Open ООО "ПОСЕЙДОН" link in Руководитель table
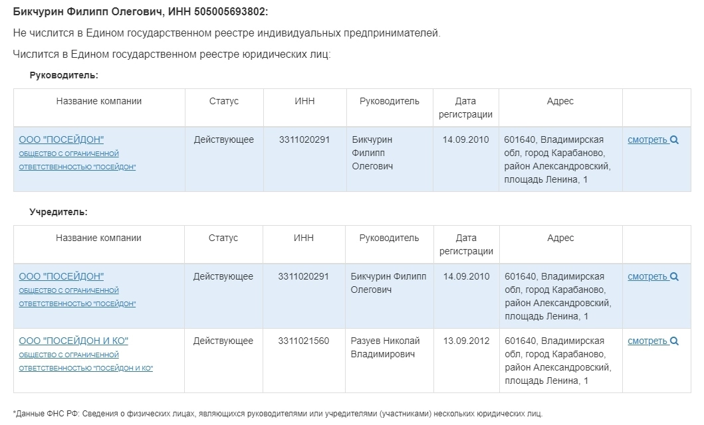This screenshot has width=704, height=425. (x=61, y=139)
